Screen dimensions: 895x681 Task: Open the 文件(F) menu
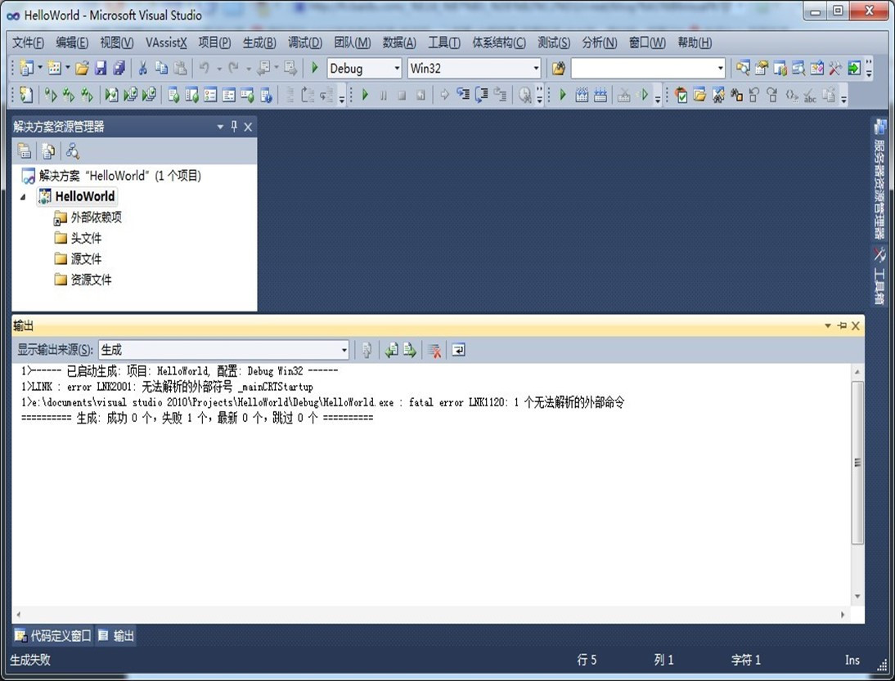click(x=28, y=43)
